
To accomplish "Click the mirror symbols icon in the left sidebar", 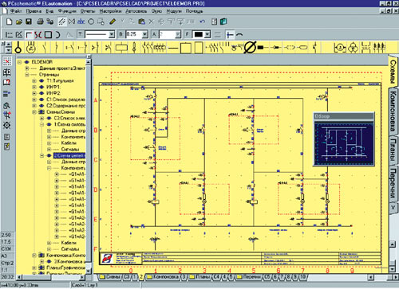I will 7,72.
